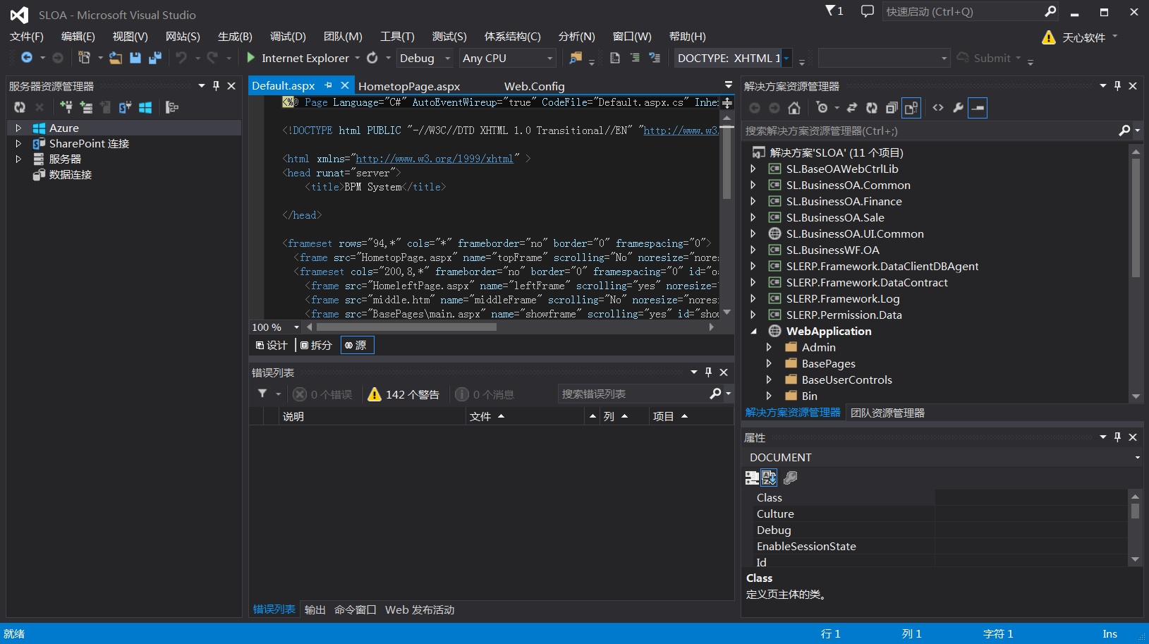Click the Find in Files icon
Viewport: 1149px width, 644px height.
coord(576,58)
